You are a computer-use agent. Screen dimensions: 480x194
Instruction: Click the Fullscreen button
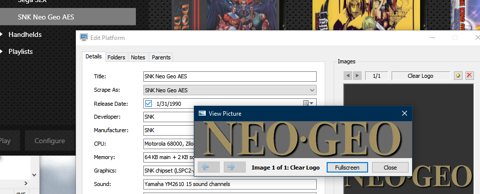coord(347,168)
